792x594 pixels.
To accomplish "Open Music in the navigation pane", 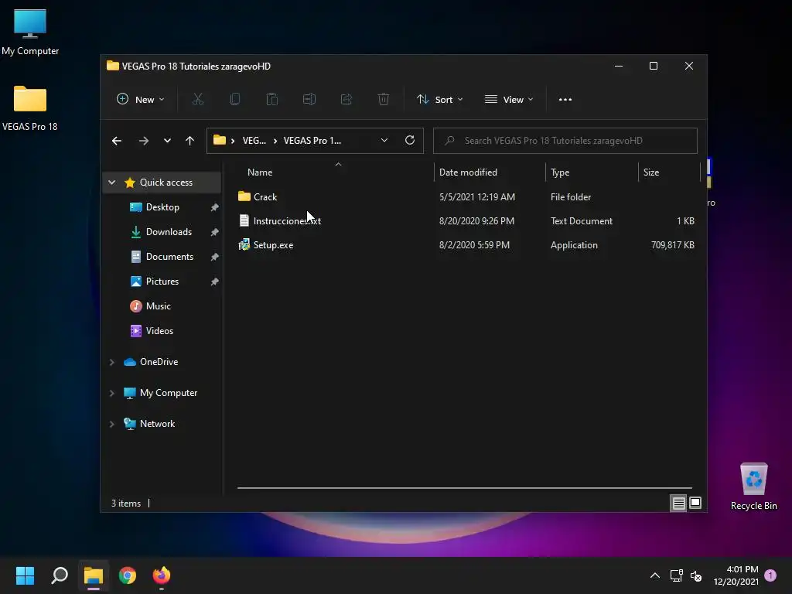I will coord(158,306).
